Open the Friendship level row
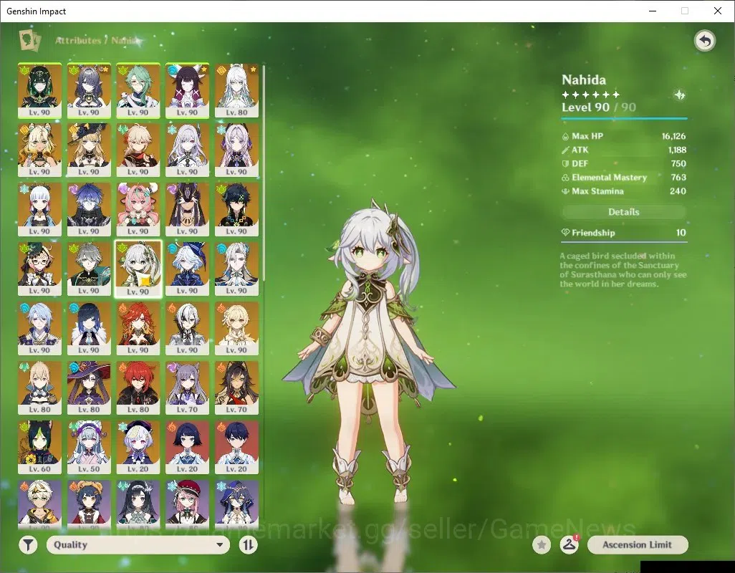735x573 pixels. pos(624,233)
